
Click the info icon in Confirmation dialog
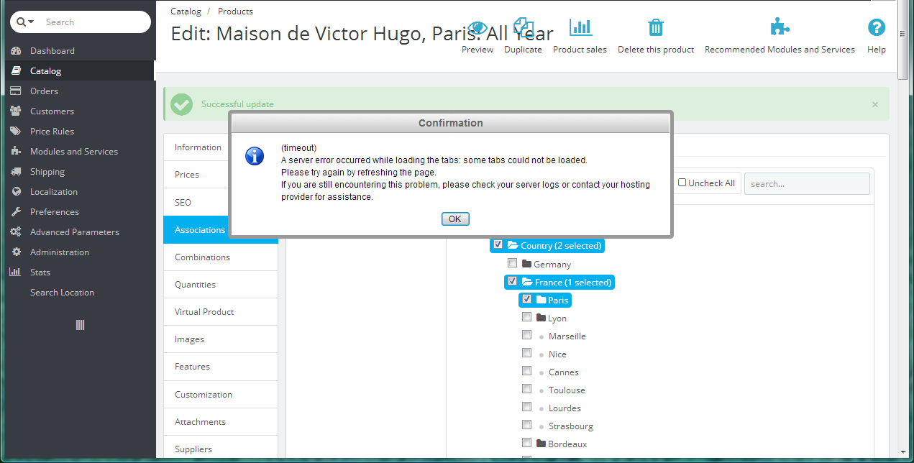pos(255,156)
